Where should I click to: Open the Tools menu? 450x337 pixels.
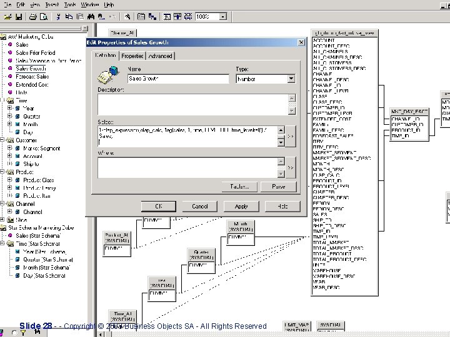[70, 4]
